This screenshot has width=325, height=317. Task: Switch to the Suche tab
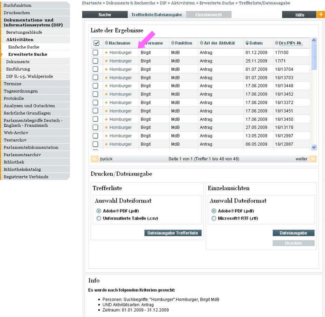pos(104,15)
